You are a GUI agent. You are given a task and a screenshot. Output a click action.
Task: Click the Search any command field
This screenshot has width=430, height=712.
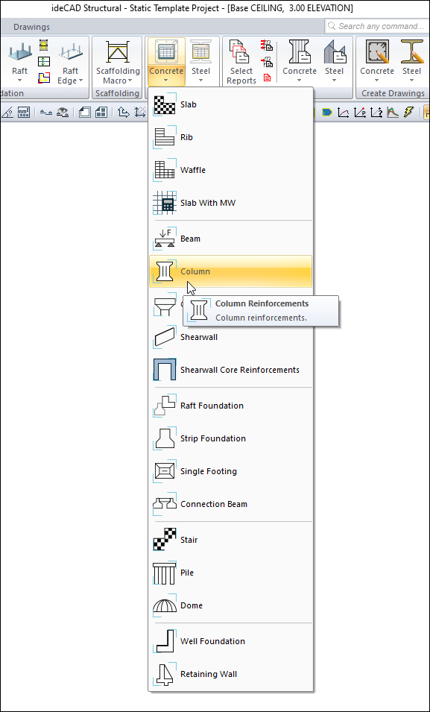(377, 26)
